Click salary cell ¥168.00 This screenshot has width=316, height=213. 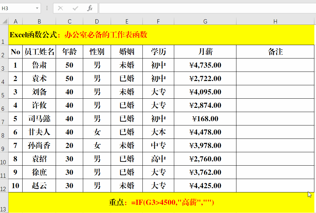[x=205, y=119]
